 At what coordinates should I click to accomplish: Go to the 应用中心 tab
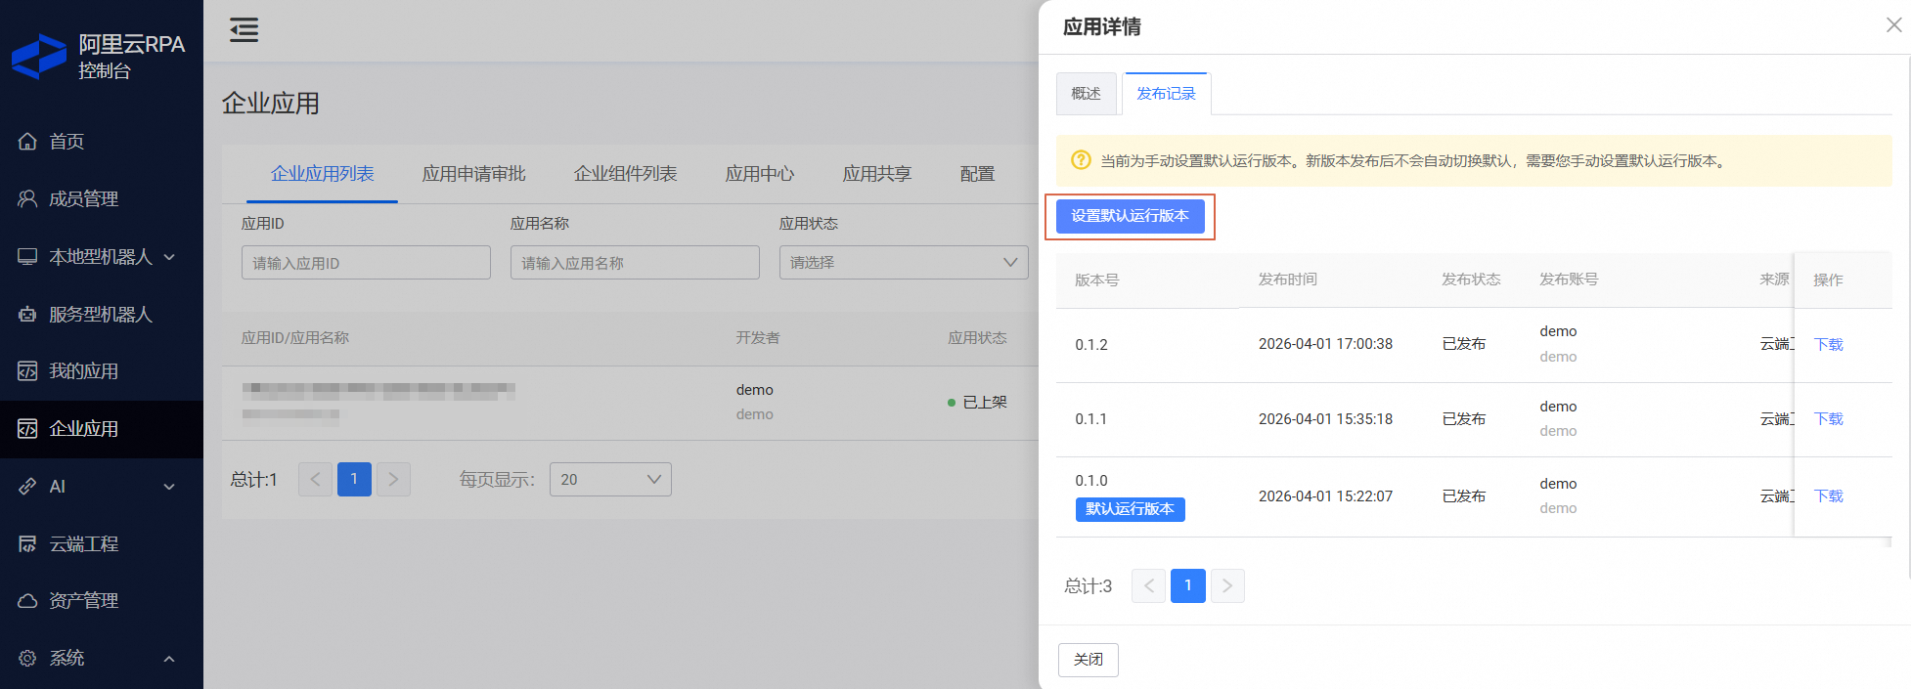point(760,174)
